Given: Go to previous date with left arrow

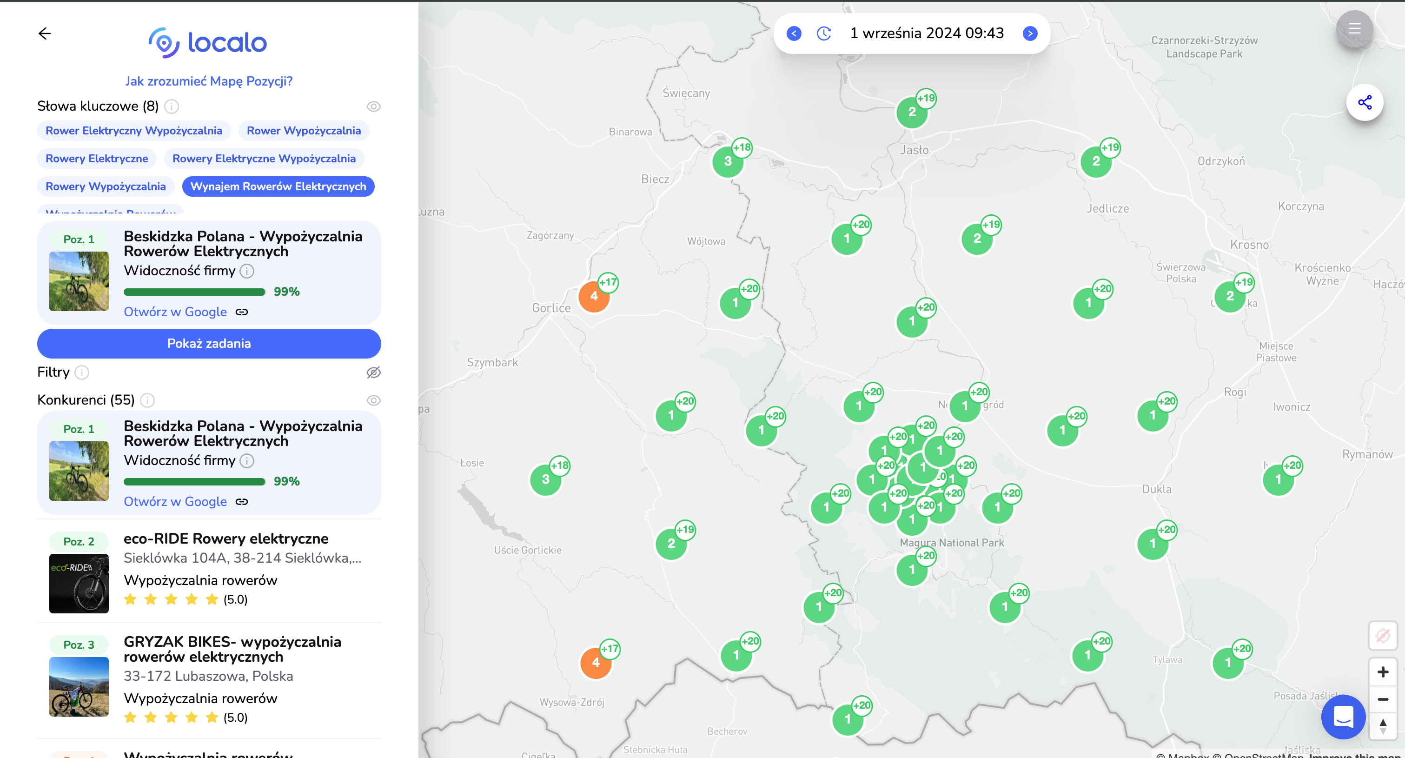Looking at the screenshot, I should pyautogui.click(x=794, y=33).
